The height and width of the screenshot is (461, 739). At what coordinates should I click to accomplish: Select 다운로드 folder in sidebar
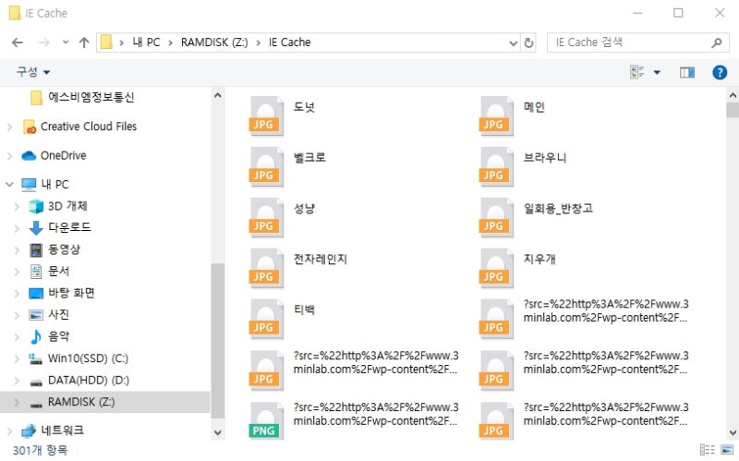69,227
